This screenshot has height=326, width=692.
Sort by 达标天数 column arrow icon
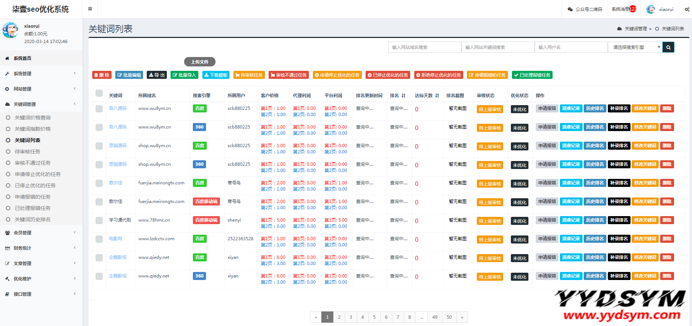point(437,96)
